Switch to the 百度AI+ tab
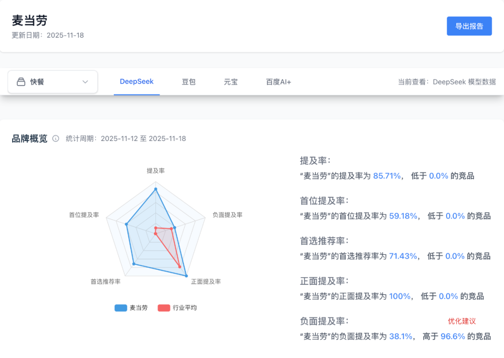Viewport: 504px width, 358px height. [x=278, y=82]
